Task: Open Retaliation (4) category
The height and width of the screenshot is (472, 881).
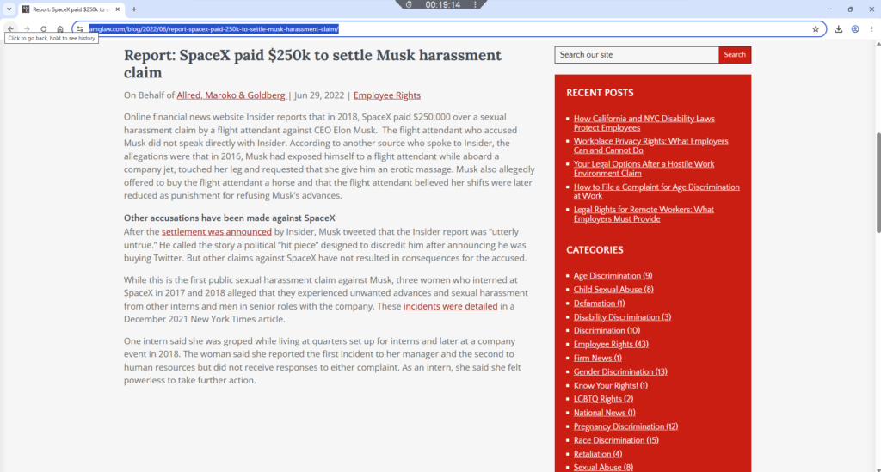Action: (x=597, y=454)
